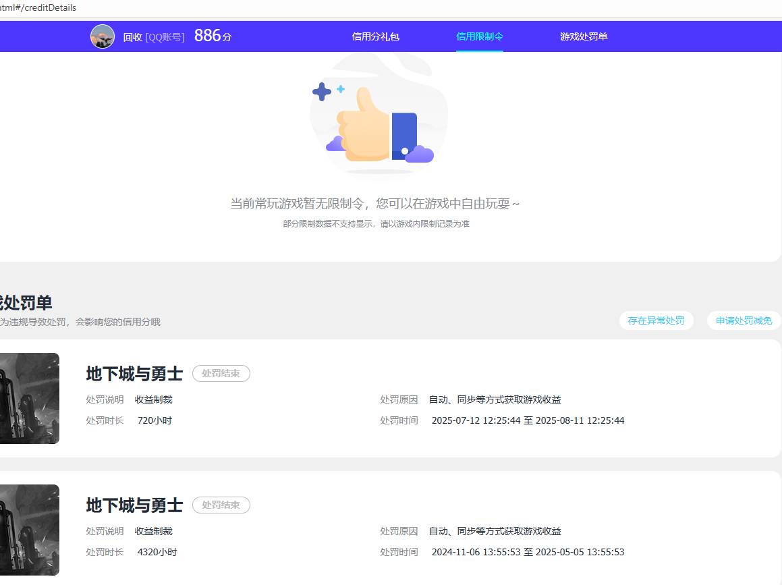The height and width of the screenshot is (585, 782).
Task: Click the 部分限制数据不支持显示 disclaimer note
Action: point(378,223)
